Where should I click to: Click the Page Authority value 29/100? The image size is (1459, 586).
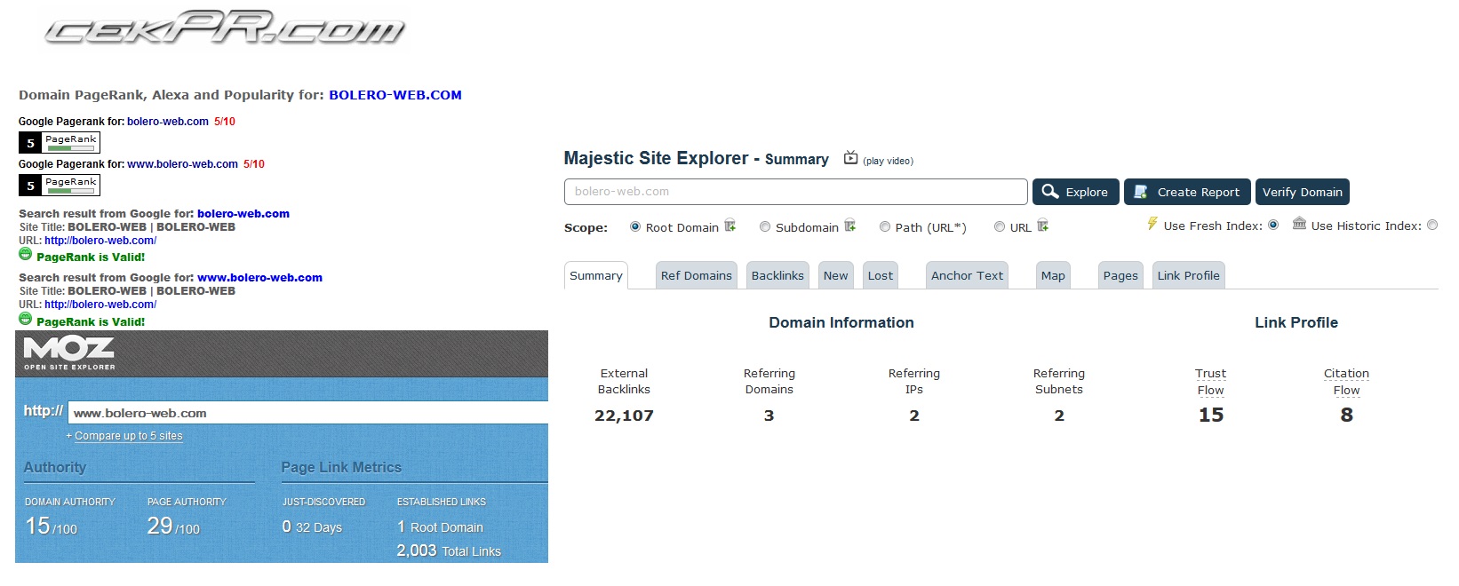click(173, 526)
